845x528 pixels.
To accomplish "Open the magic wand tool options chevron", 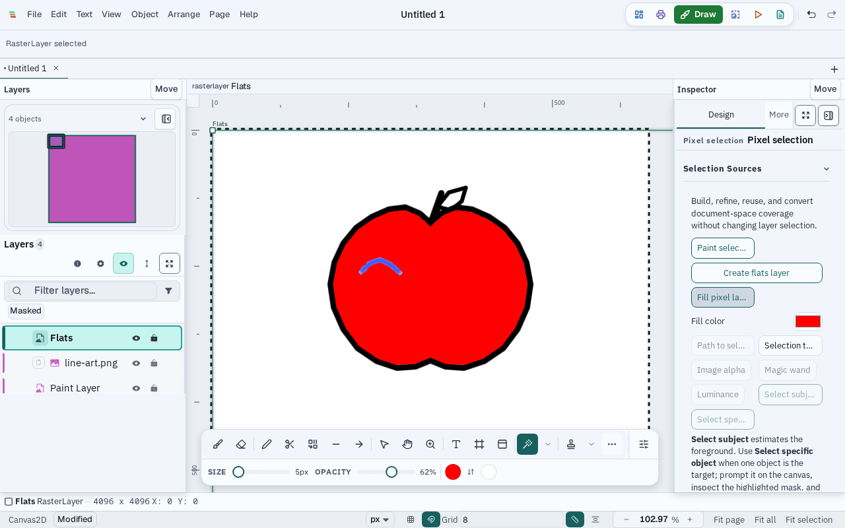I will (x=548, y=444).
